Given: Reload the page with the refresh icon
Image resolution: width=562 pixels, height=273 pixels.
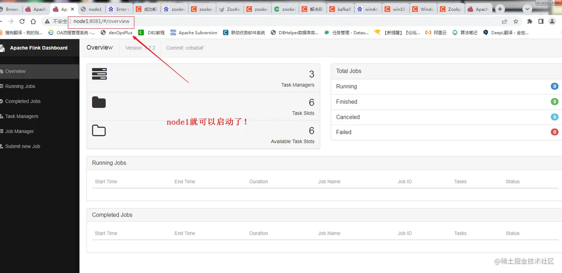Looking at the screenshot, I should pyautogui.click(x=22, y=22).
